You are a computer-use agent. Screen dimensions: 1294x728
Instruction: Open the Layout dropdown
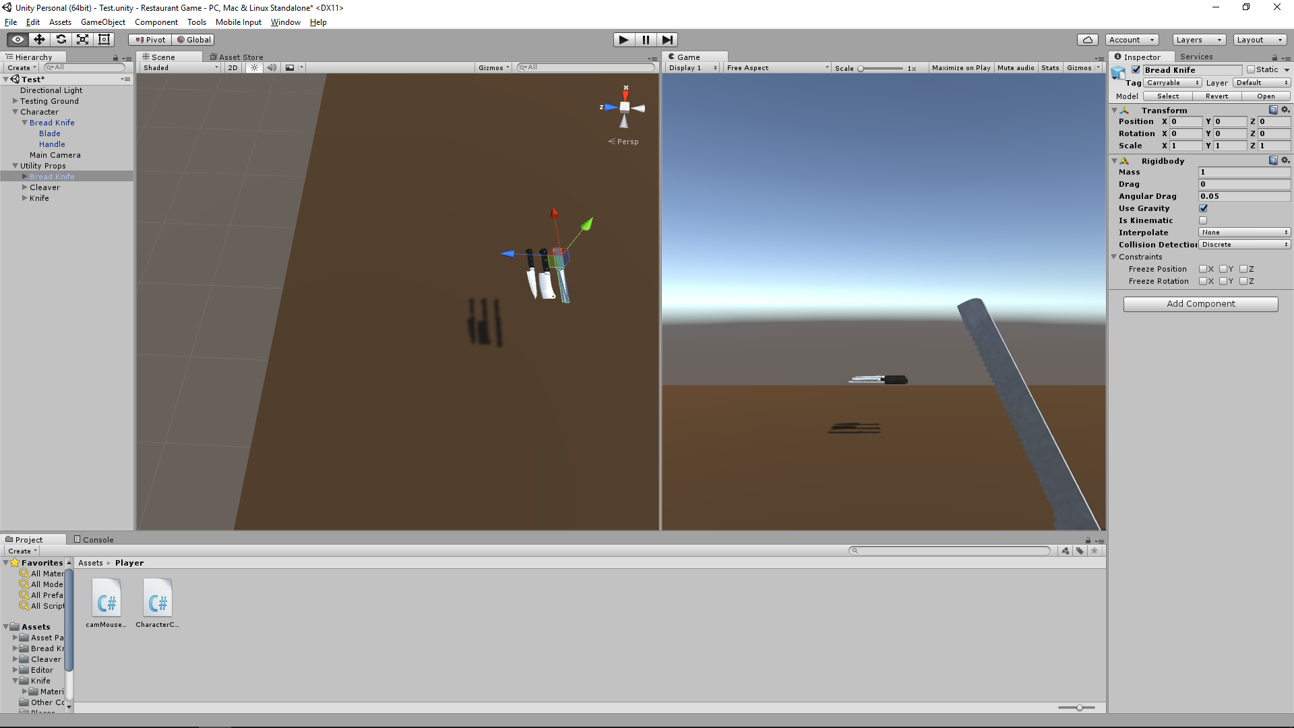1260,40
